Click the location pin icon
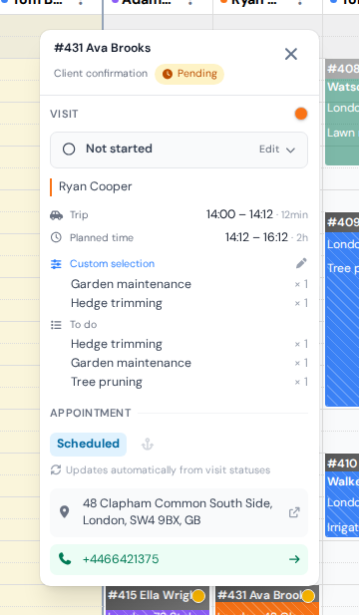 pos(65,512)
